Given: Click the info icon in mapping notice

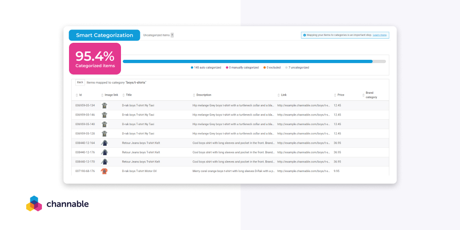Looking at the screenshot, I should pyautogui.click(x=304, y=35).
